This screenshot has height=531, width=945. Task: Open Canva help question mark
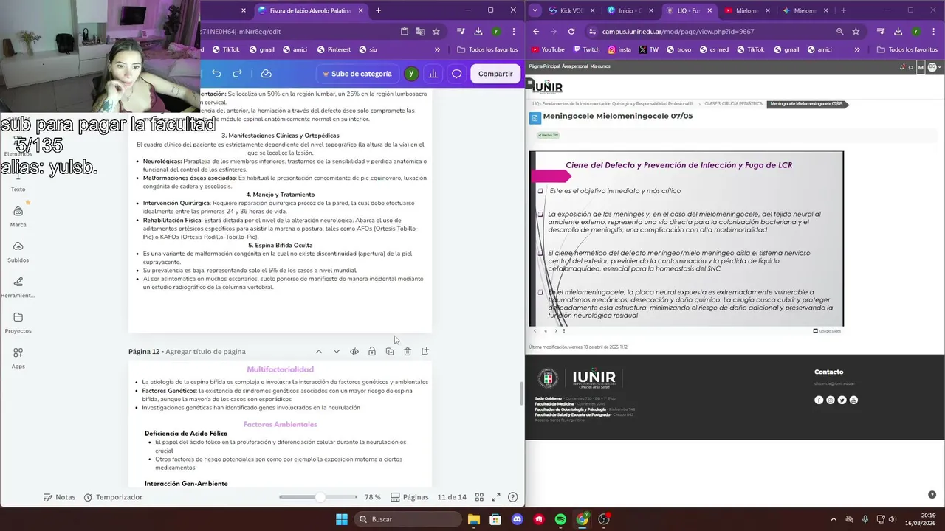[x=513, y=497]
